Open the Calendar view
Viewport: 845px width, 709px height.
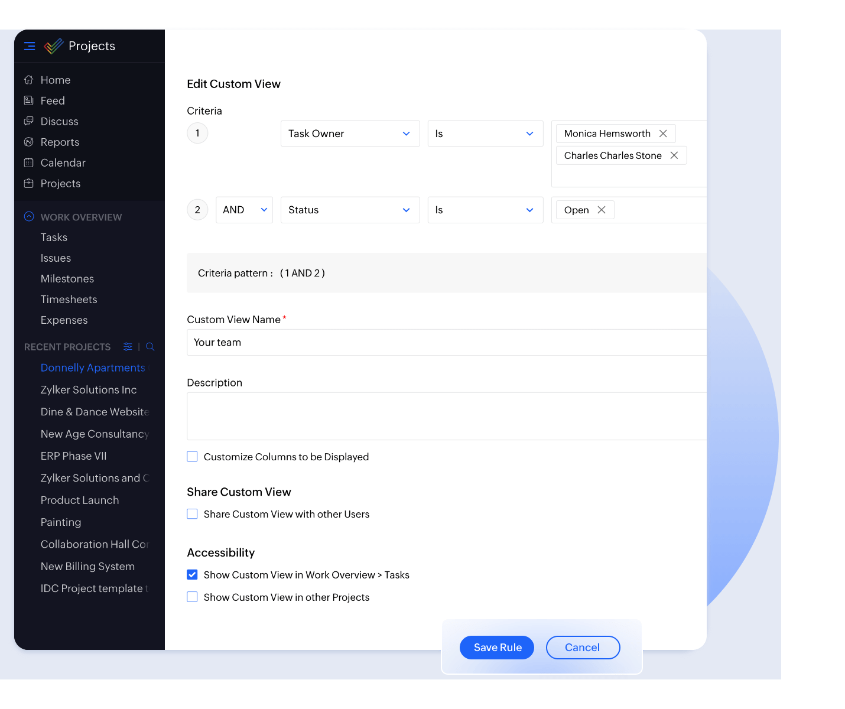click(63, 162)
